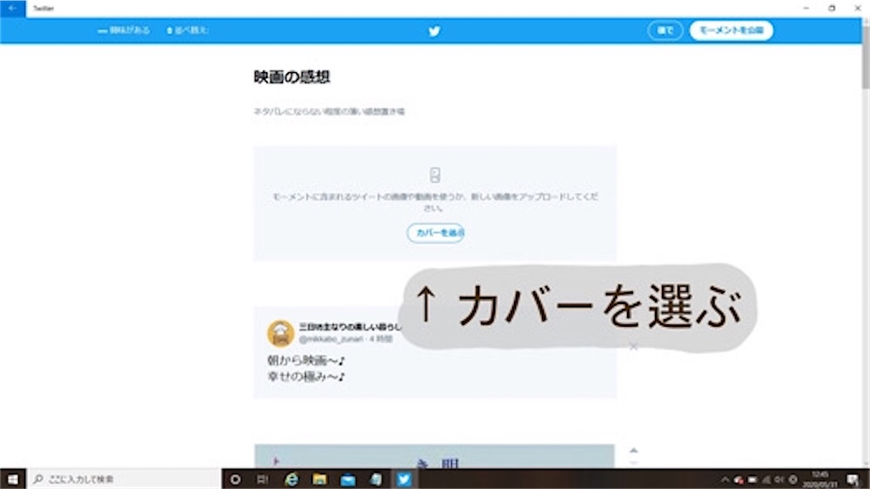
Task: Click the Twitter app icon on taskbar
Action: click(x=404, y=479)
